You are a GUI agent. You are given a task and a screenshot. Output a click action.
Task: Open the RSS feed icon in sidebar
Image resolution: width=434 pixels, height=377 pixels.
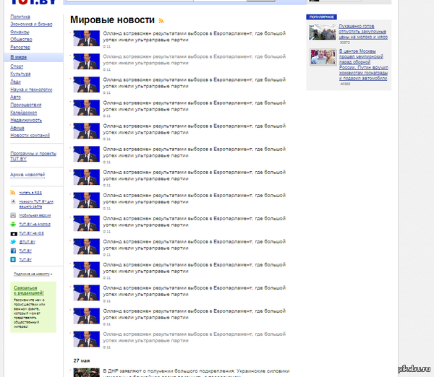(x=14, y=193)
